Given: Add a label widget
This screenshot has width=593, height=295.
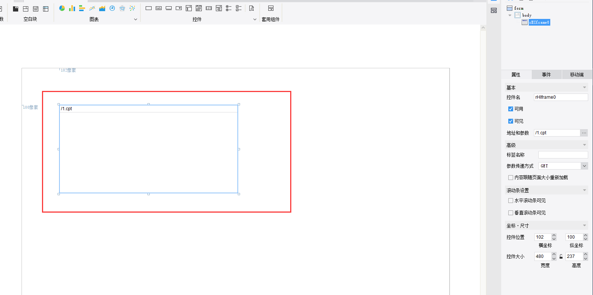Looking at the screenshot, I should (159, 8).
